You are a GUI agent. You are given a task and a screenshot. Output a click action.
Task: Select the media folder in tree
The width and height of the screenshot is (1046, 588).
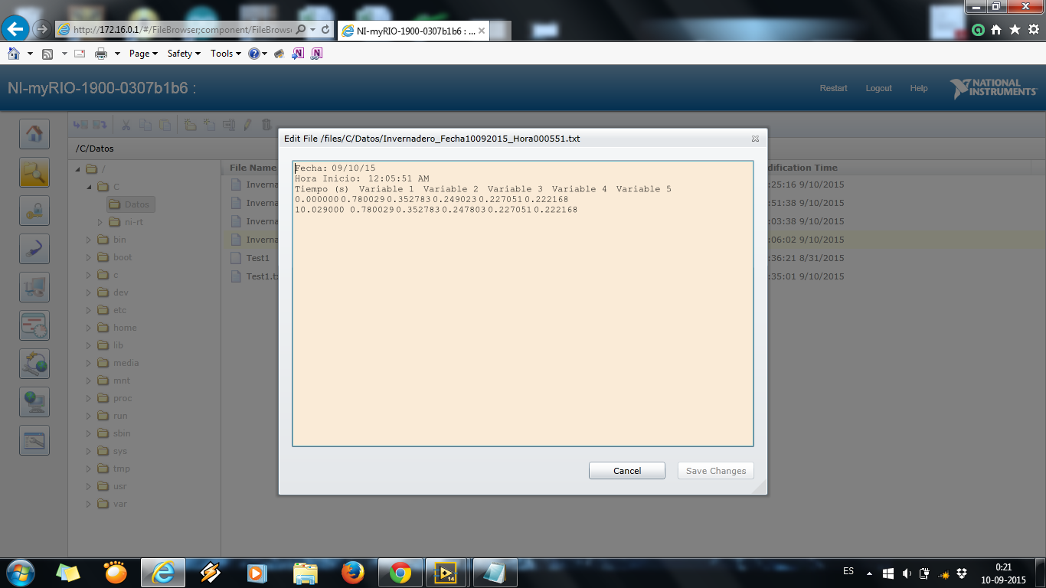click(119, 363)
